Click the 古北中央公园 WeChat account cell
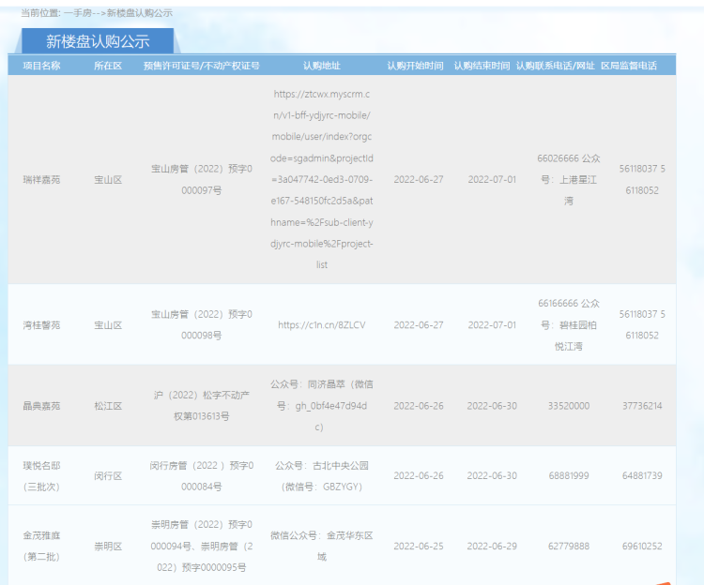704x585 pixels. (x=321, y=476)
